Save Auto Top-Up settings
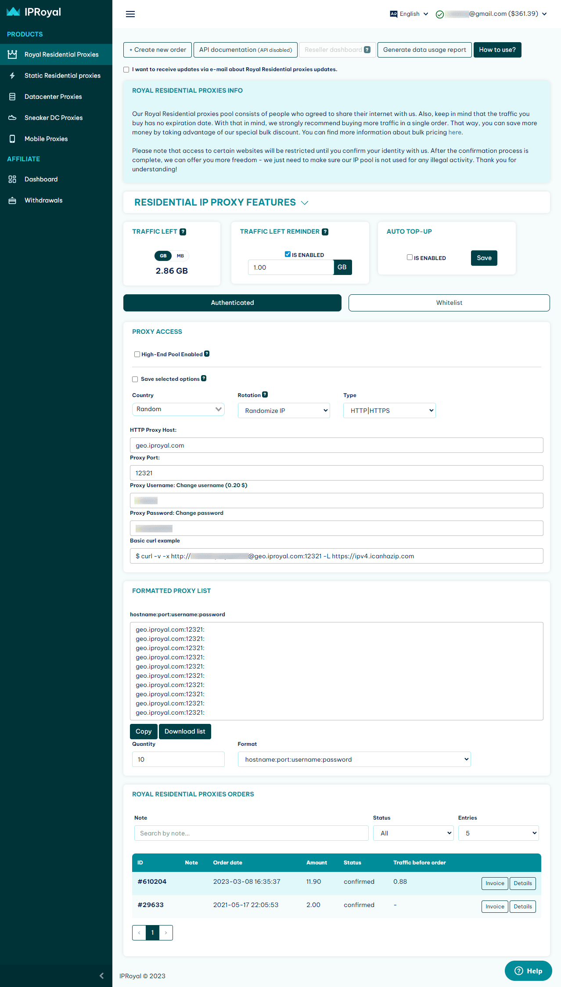561x987 pixels. pos(484,258)
